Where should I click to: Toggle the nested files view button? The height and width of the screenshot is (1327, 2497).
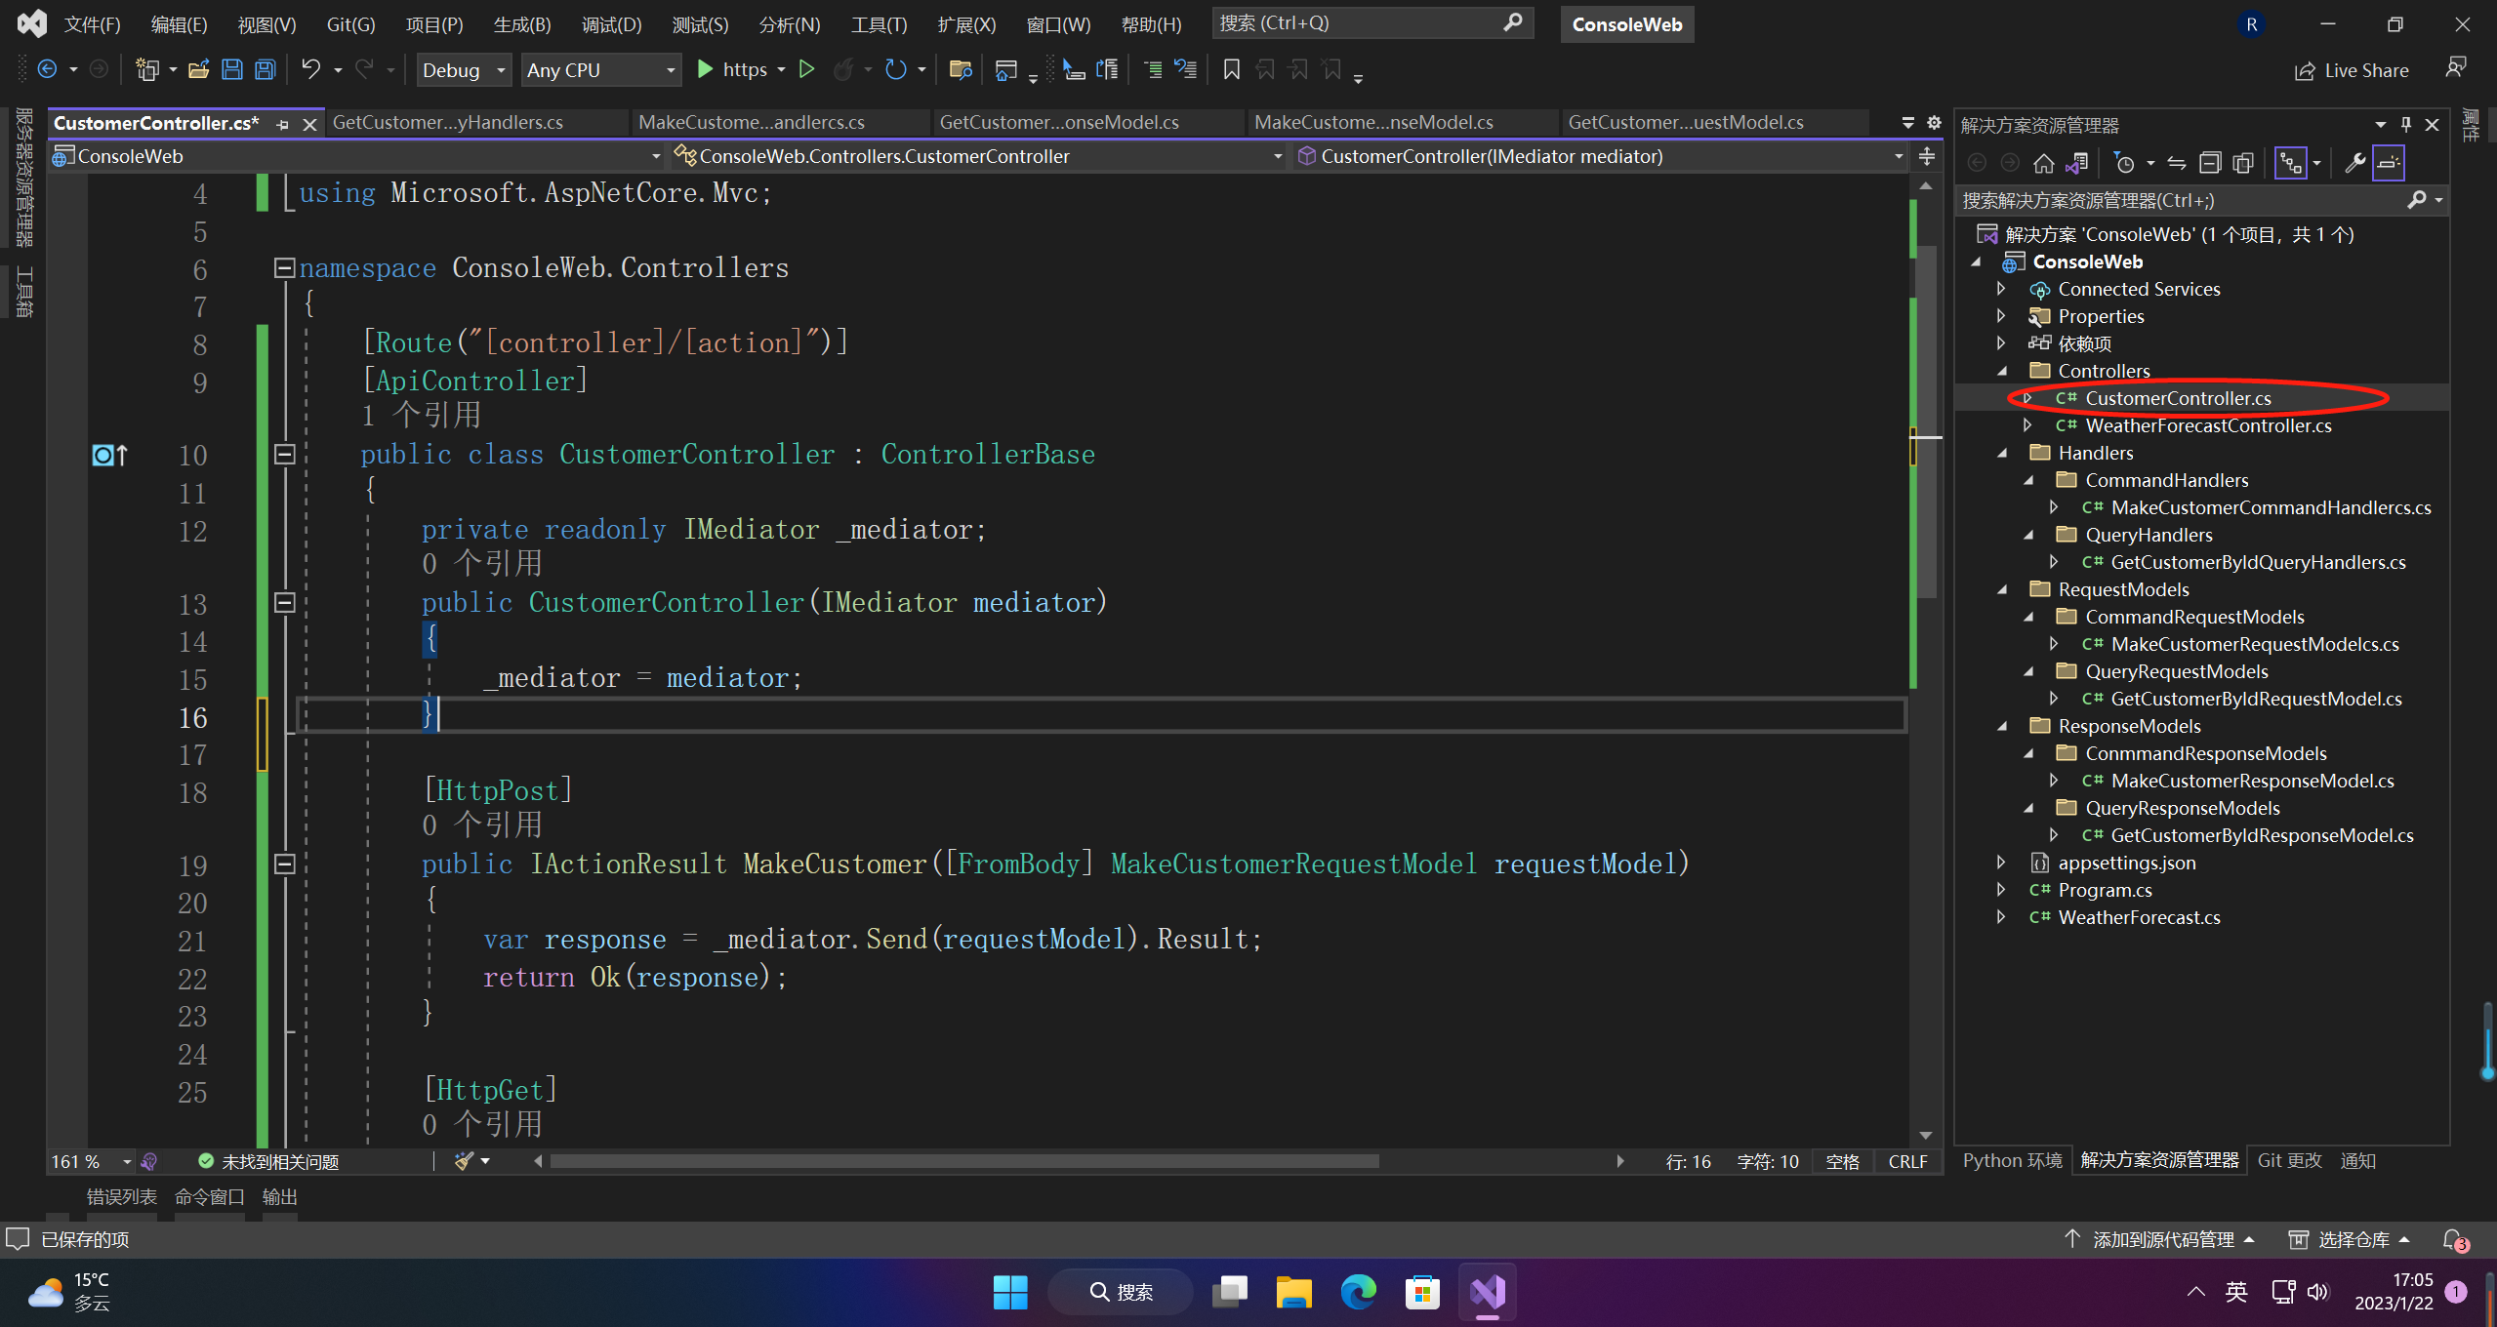point(2291,163)
